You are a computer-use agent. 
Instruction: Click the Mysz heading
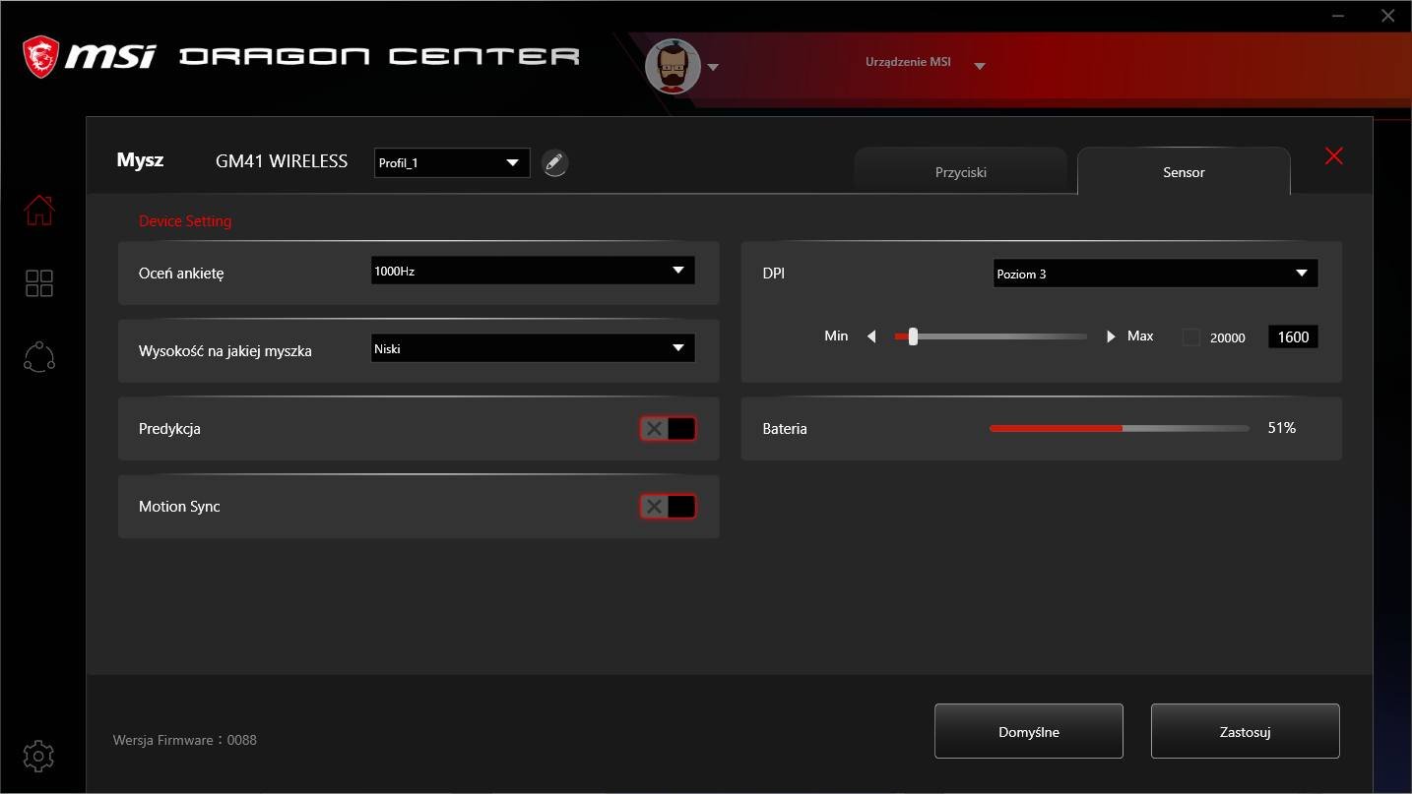pyautogui.click(x=140, y=160)
